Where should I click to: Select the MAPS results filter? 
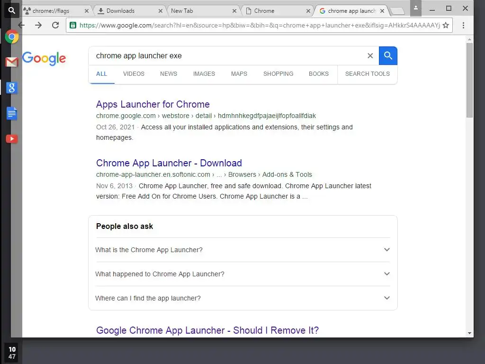point(239,74)
